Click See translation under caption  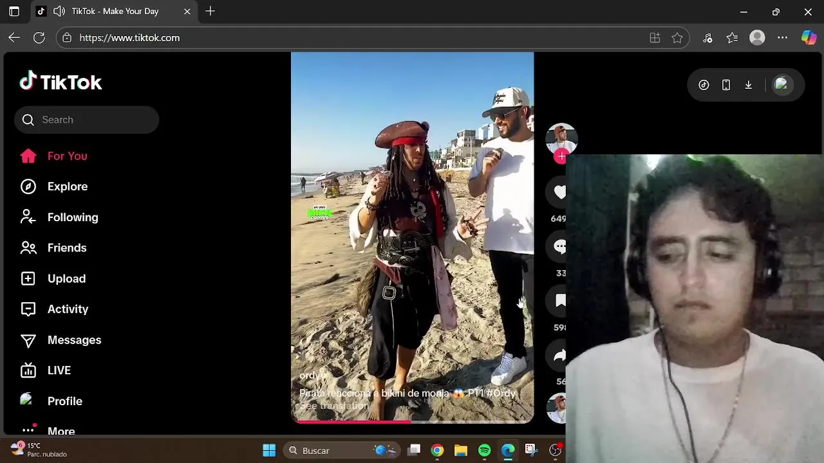coord(334,406)
